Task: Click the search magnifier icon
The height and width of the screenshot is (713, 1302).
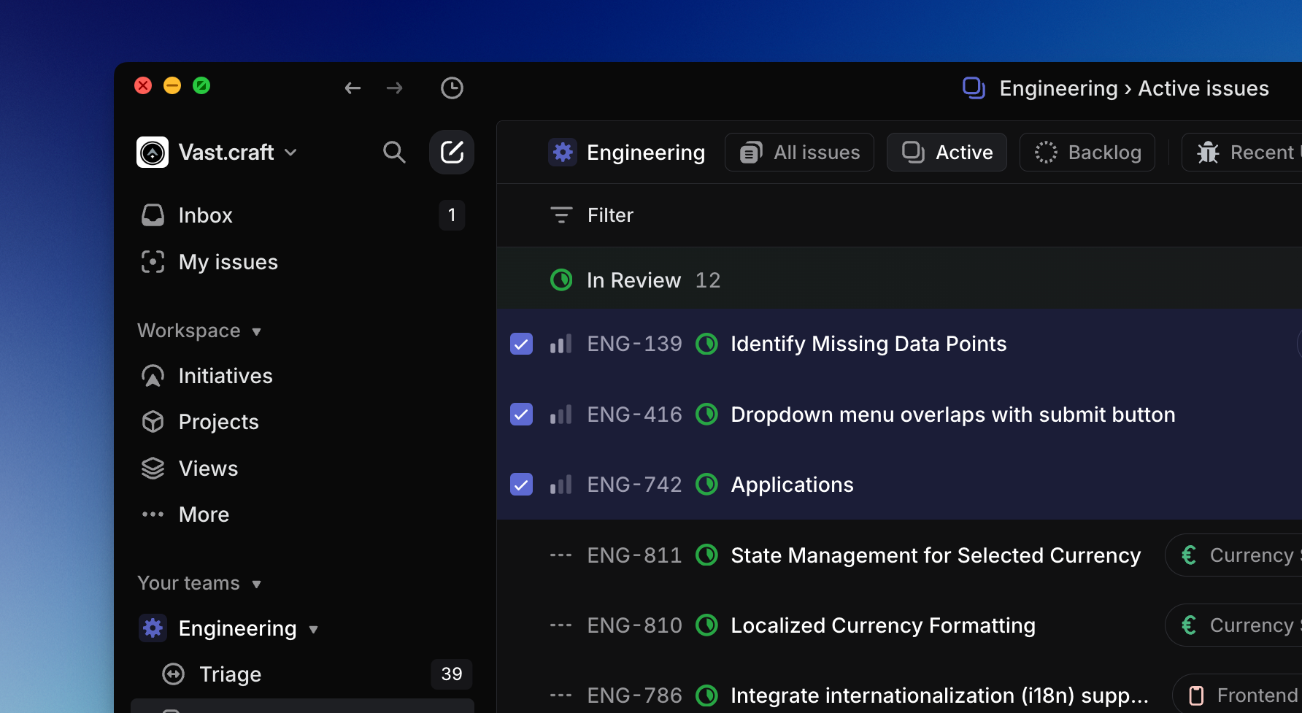Action: pyautogui.click(x=394, y=153)
